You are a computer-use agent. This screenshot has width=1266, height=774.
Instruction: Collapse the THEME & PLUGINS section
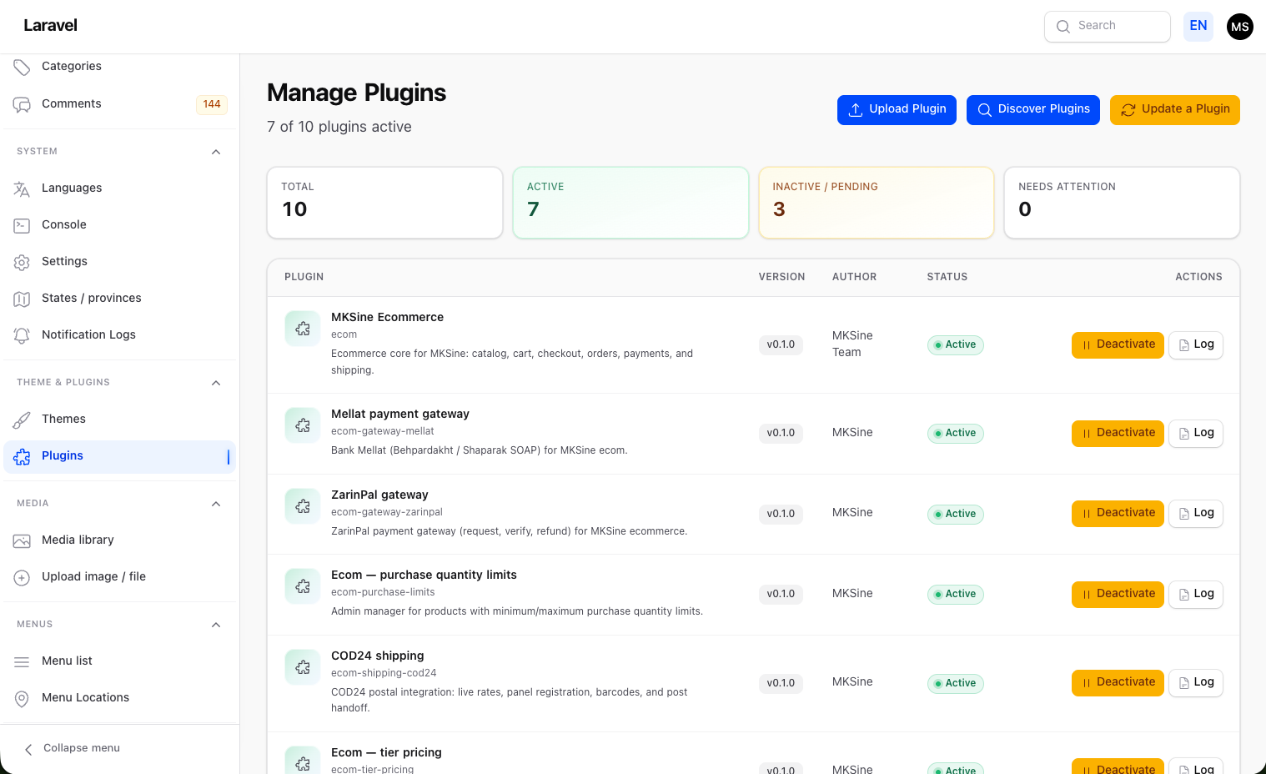pyautogui.click(x=216, y=383)
